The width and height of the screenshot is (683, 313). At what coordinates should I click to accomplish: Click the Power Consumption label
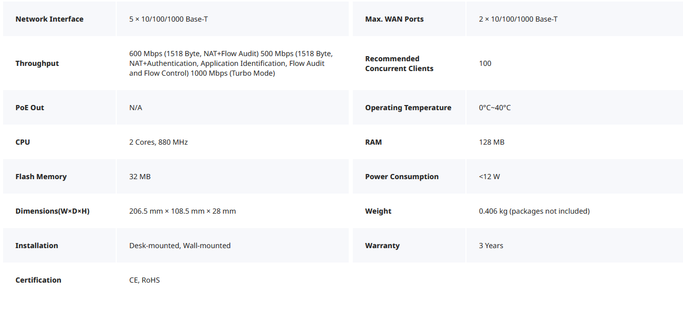pos(402,177)
